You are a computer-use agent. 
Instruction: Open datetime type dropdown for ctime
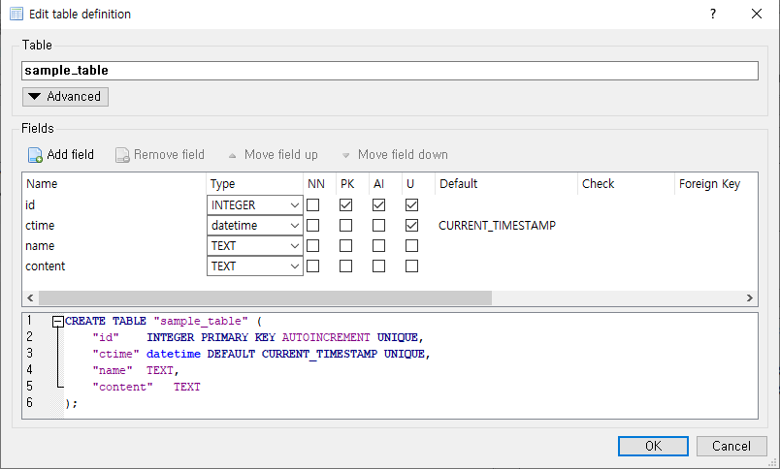point(255,225)
